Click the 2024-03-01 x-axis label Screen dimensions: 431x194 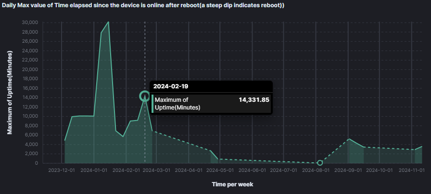(156, 170)
